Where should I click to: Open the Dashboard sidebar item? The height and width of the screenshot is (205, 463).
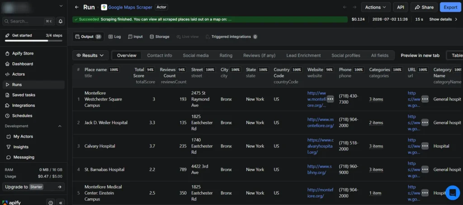tap(23, 64)
